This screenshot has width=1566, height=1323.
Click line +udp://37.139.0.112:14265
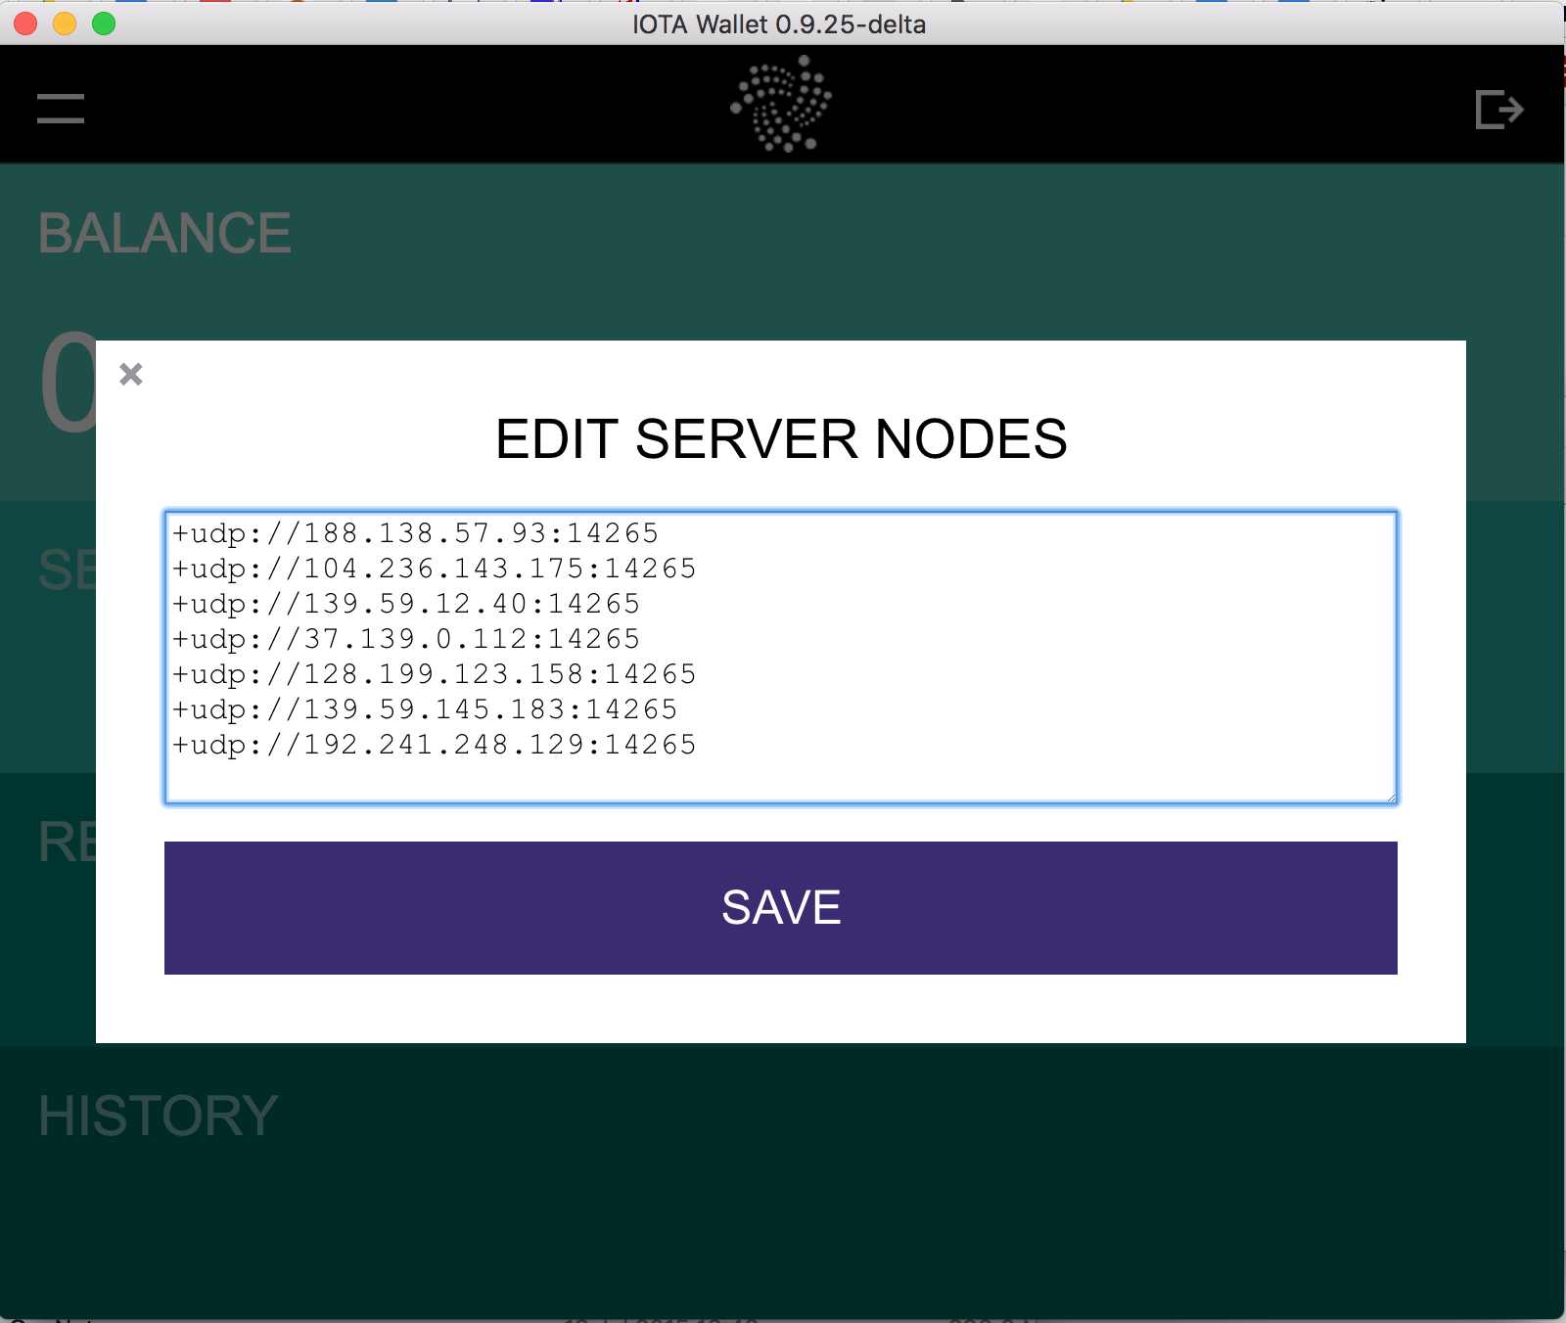point(406,639)
